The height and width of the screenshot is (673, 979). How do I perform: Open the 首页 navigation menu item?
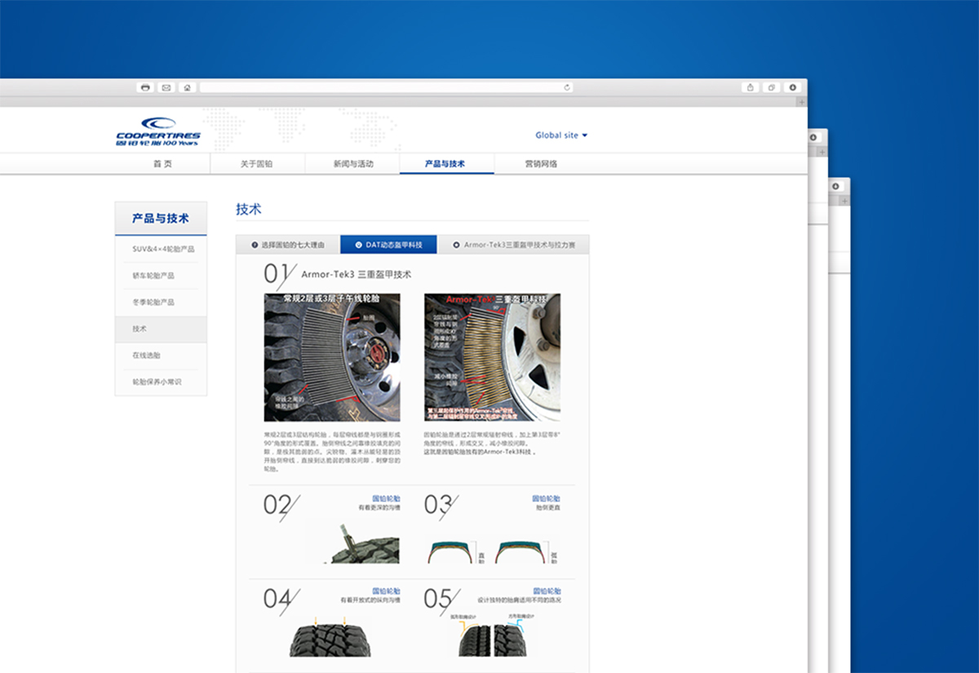click(162, 164)
